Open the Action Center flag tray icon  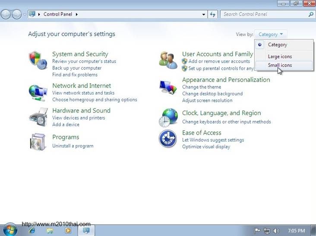(x=257, y=230)
